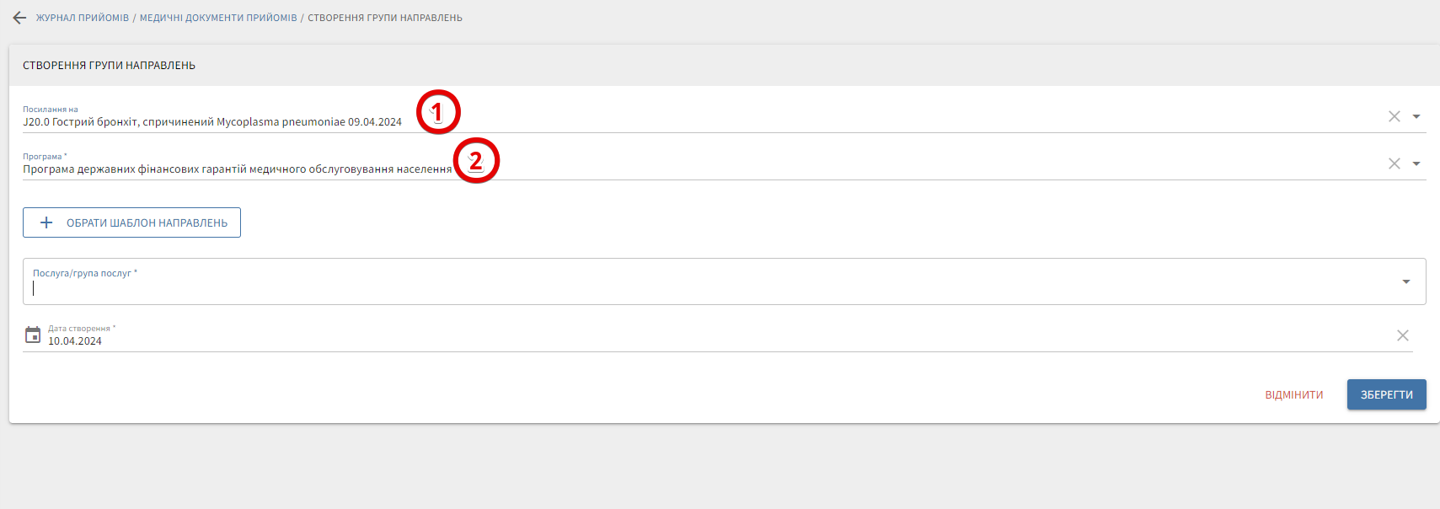Click the back arrow icon

coord(19,18)
